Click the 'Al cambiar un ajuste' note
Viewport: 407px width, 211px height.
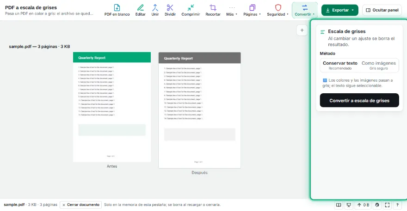(x=361, y=42)
